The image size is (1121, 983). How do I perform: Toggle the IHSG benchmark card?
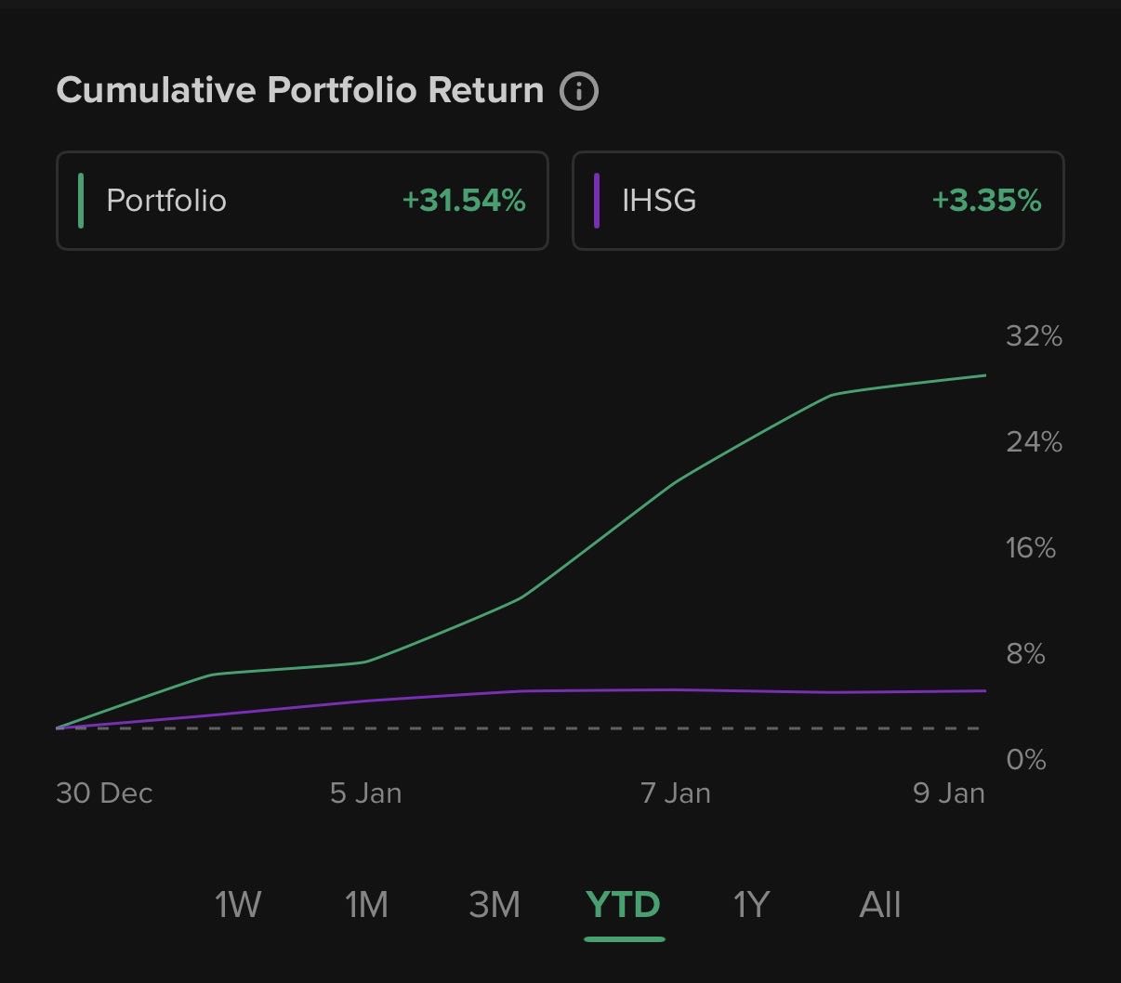tap(817, 201)
